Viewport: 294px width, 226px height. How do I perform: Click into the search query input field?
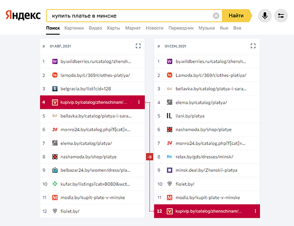(129, 16)
